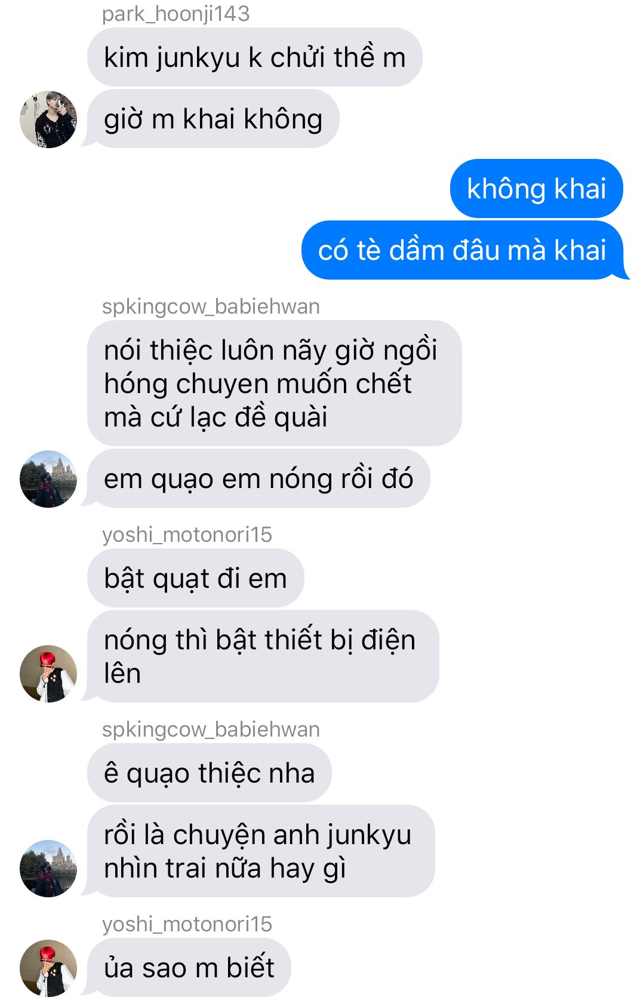Select the blue 'không khai' message

pos(536,188)
